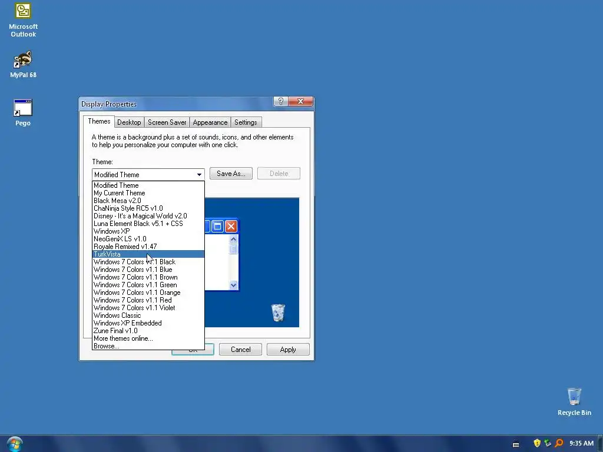Choose Modified Theme in the list
Screen dimensions: 603x452
(x=148, y=185)
